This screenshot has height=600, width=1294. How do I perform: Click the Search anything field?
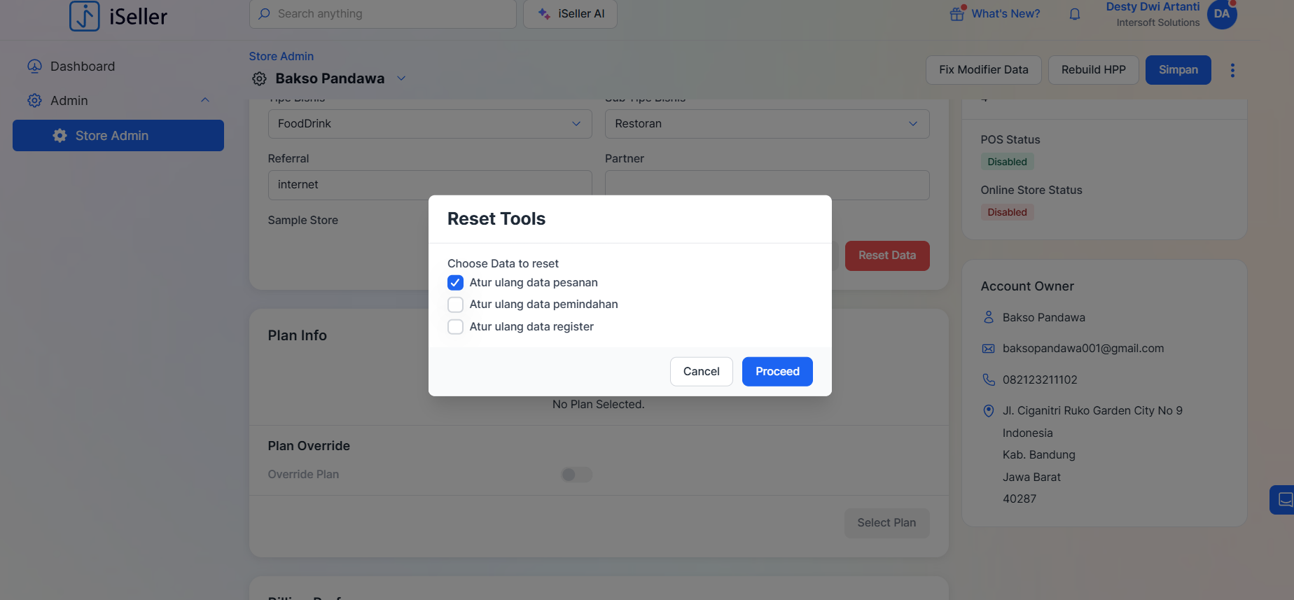382,14
